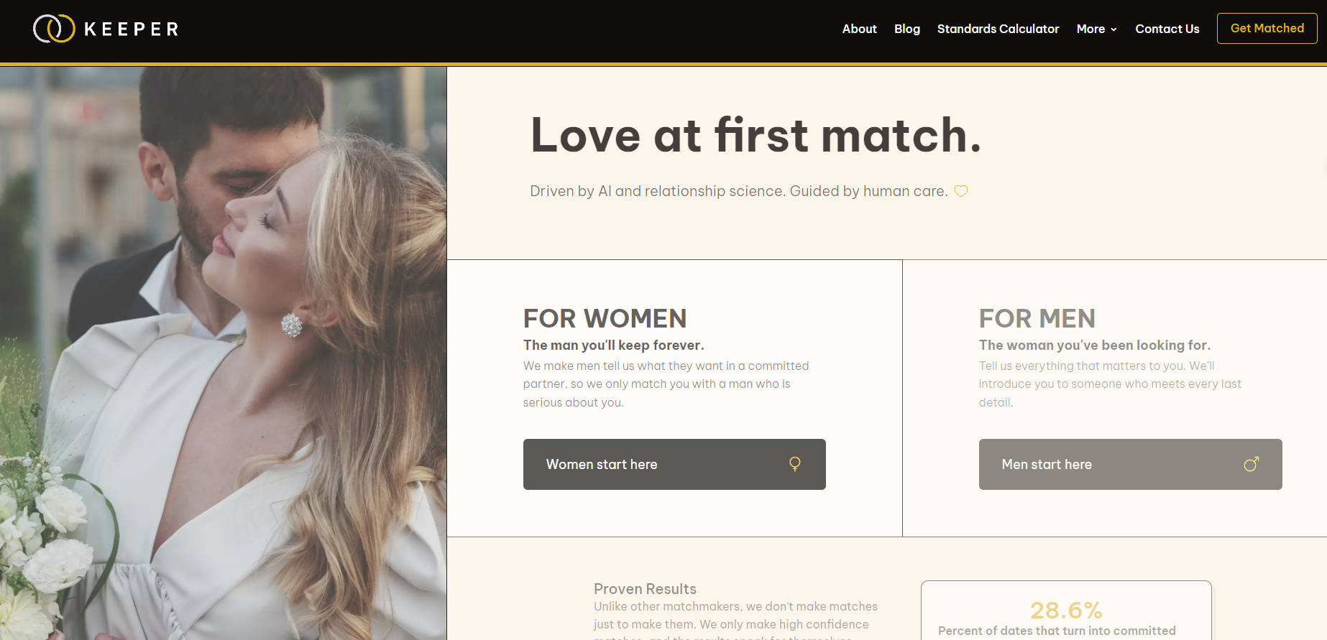Click the couple wedding photo
This screenshot has height=640, width=1327.
[223, 353]
